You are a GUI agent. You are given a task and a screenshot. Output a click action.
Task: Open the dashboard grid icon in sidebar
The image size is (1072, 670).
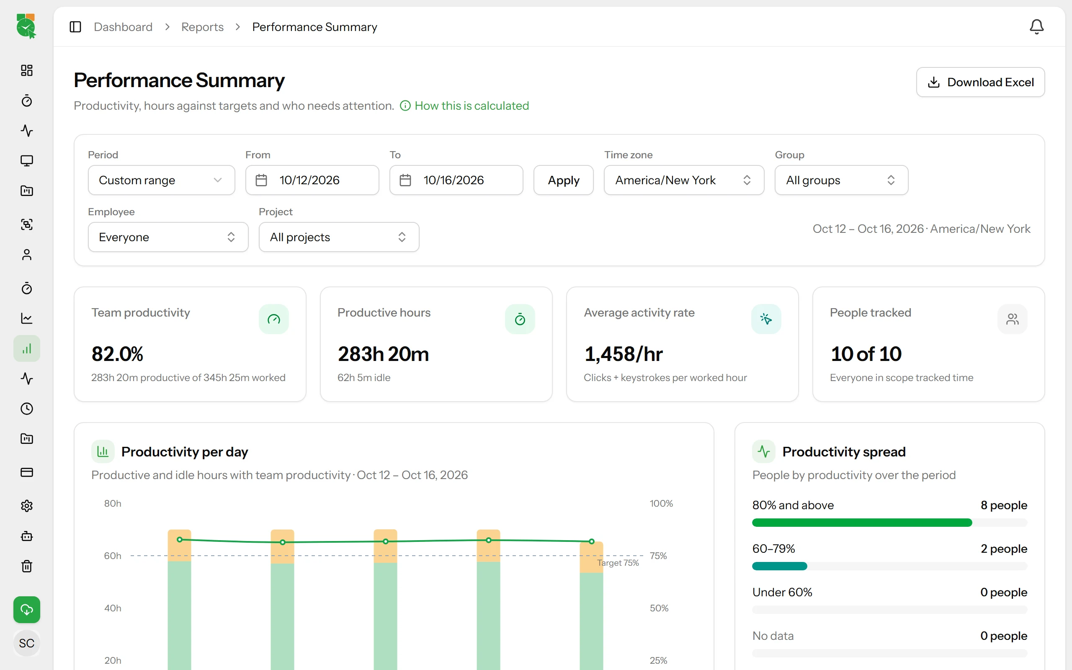(x=26, y=70)
